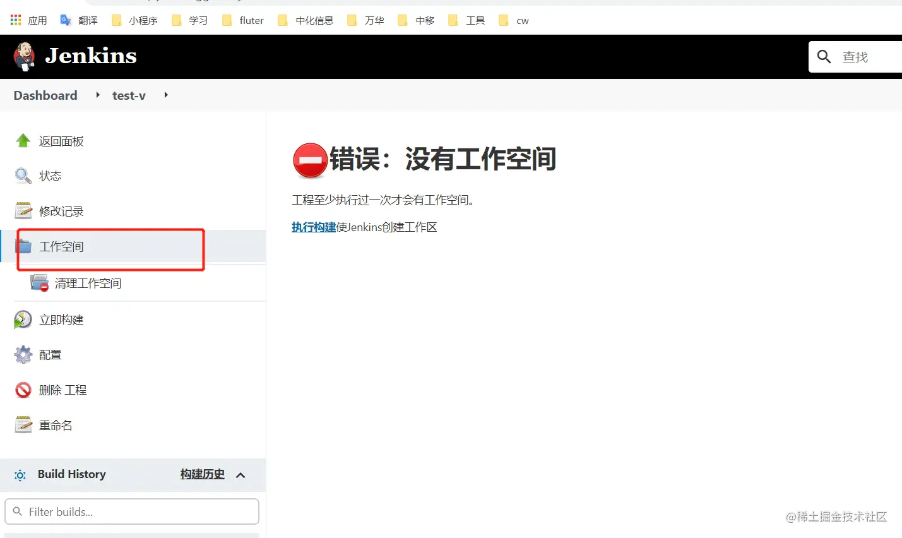Open the 学习 bookmarks folder
This screenshot has width=902, height=538.
(189, 20)
